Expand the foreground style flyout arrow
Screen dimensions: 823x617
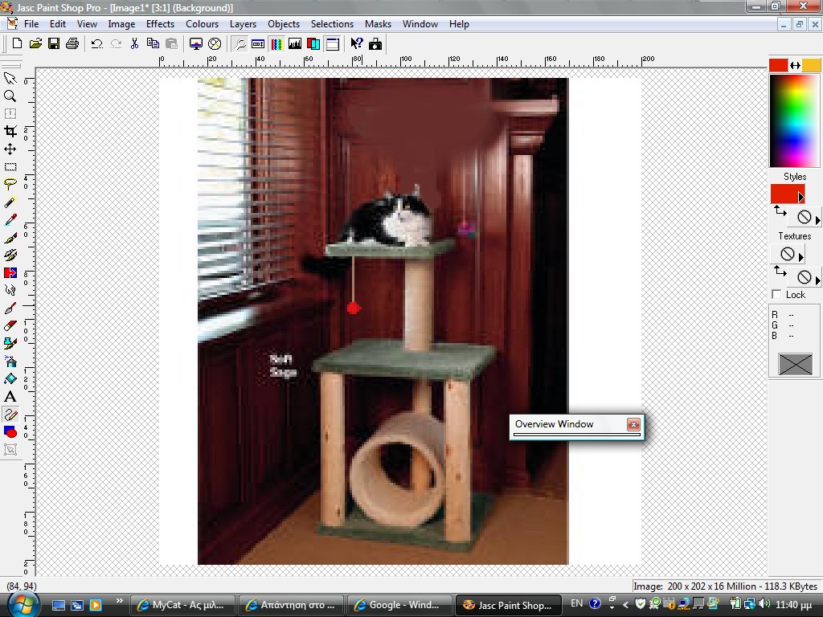800,197
